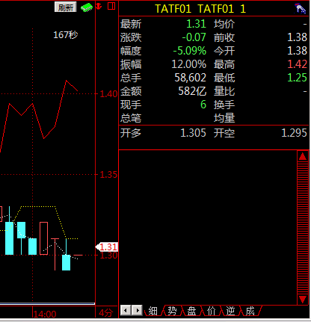
Task: Click the scrollbar down arrow
Action: pyautogui.click(x=303, y=299)
